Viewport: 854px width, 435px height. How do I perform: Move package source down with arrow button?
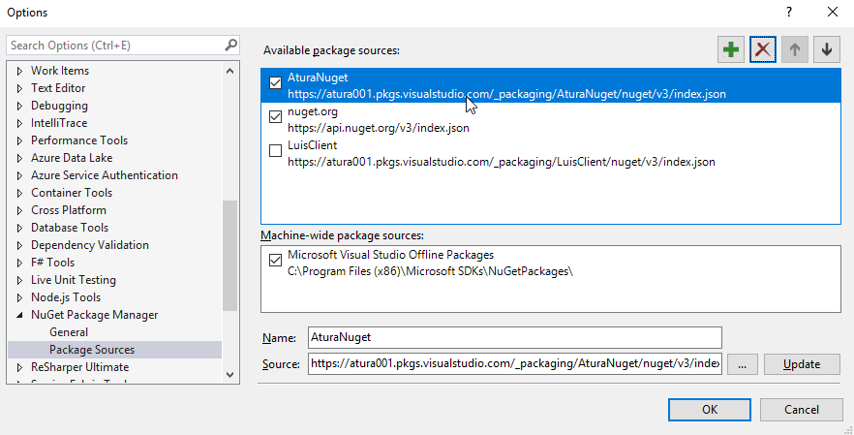(x=827, y=49)
